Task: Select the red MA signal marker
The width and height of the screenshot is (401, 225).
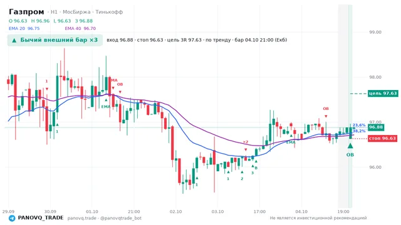Action: [114, 81]
